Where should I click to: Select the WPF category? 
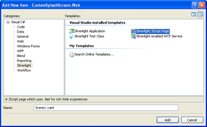(x=20, y=51)
